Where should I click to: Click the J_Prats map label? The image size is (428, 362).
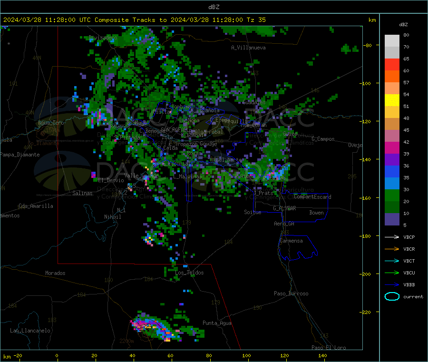coord(263,193)
